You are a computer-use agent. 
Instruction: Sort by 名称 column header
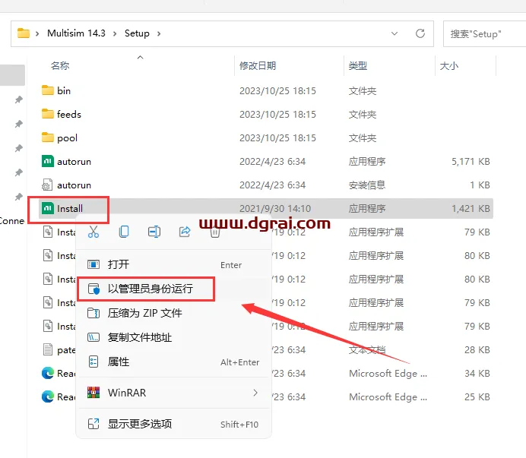click(60, 65)
